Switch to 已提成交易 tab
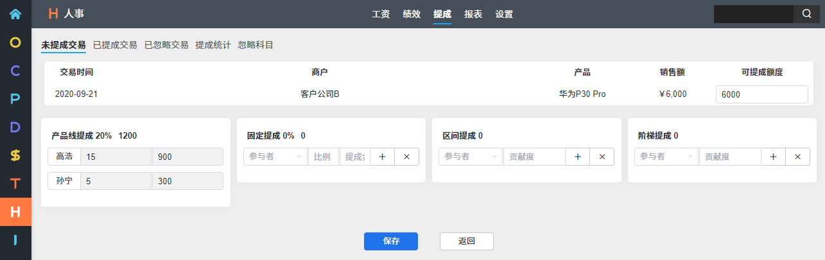 pos(115,45)
